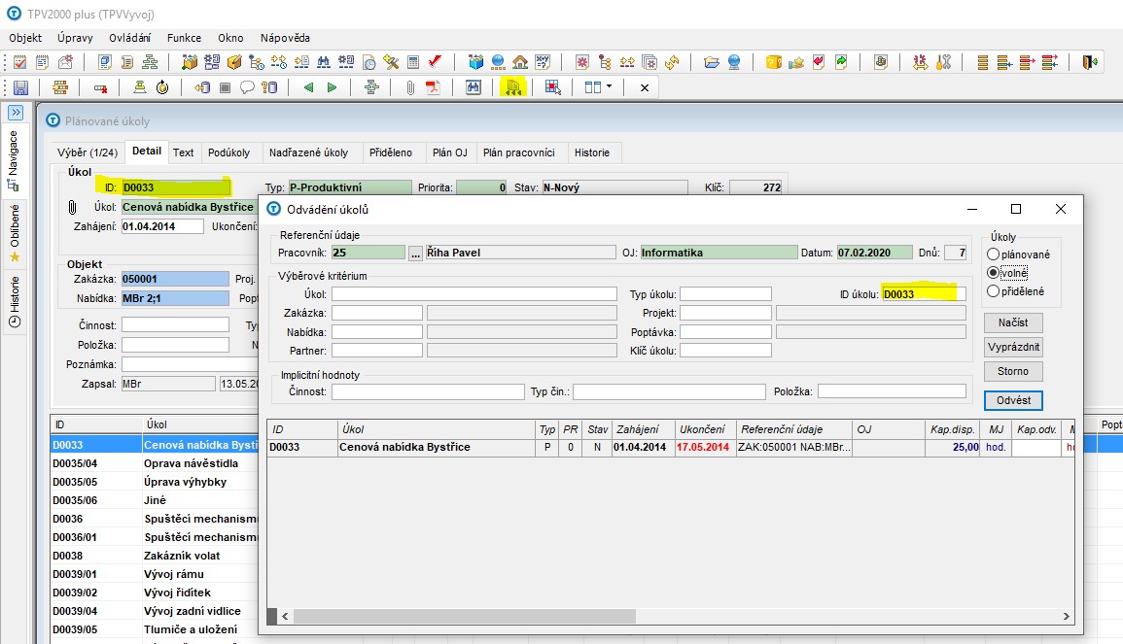Switch to the Plán pracovníci tab
The height and width of the screenshot is (644, 1123).
[519, 153]
